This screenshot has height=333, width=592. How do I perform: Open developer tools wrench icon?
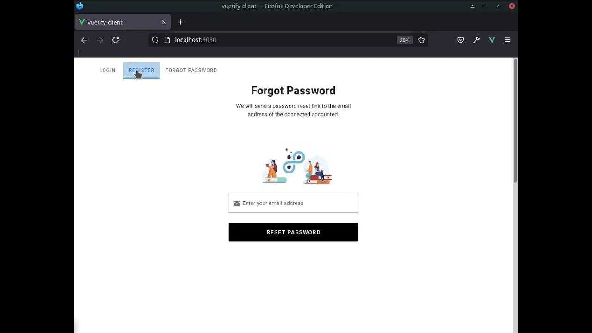[x=476, y=40]
